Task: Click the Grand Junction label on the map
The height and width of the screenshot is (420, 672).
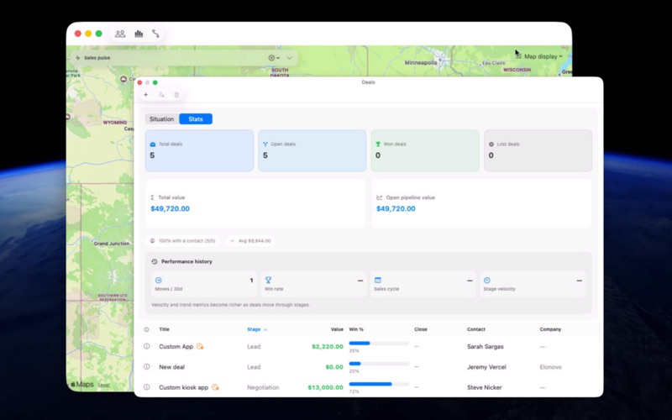Action: tap(112, 244)
